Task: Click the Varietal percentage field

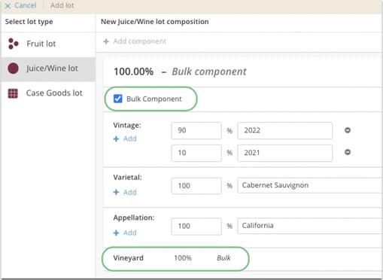Action: (196, 186)
